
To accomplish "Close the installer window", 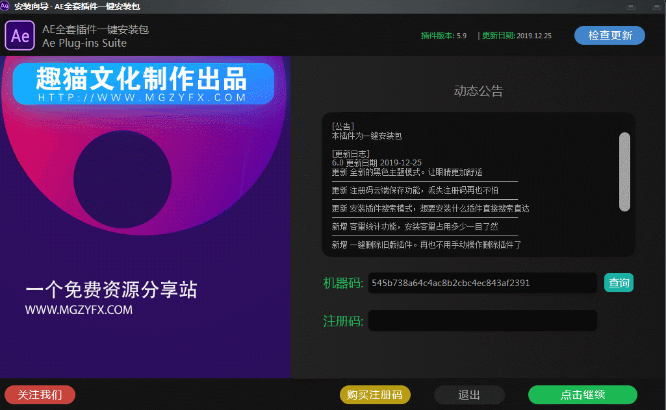I will tap(656, 6).
